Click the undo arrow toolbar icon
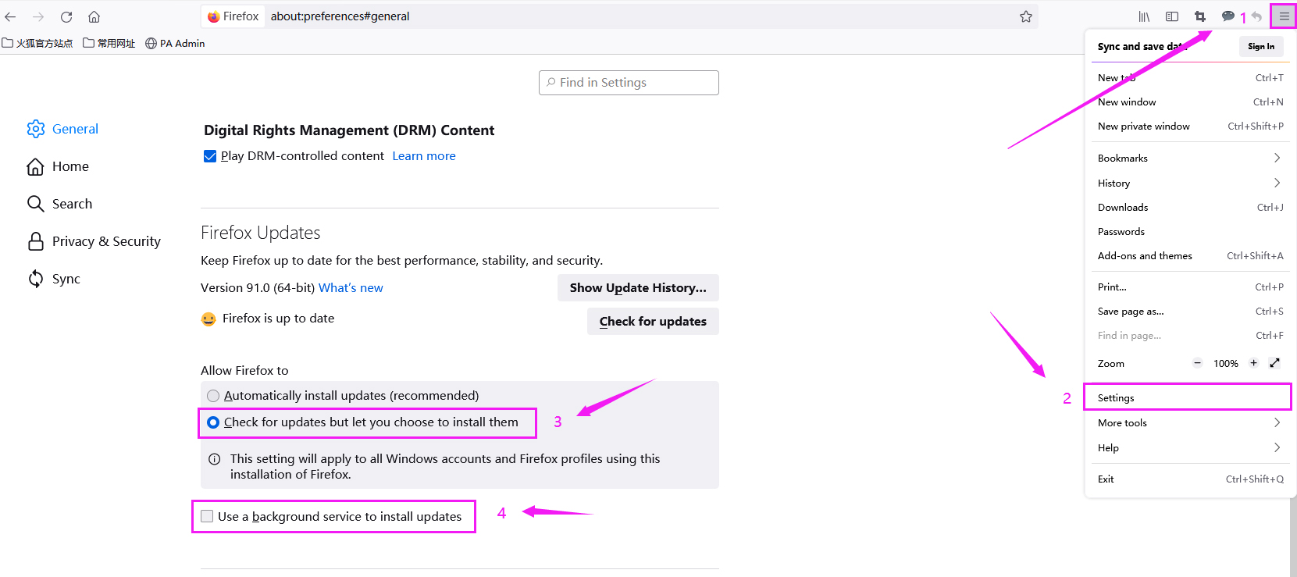The width and height of the screenshot is (1297, 577). 1256,16
